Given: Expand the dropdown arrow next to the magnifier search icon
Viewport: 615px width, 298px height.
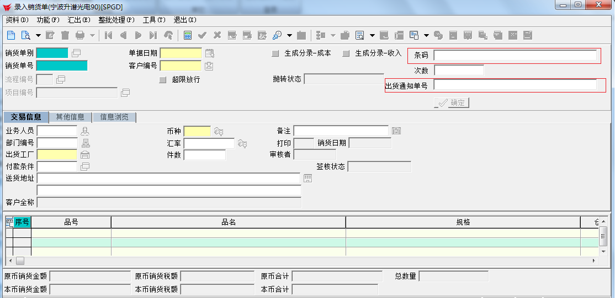Looking at the screenshot, I should [289, 36].
